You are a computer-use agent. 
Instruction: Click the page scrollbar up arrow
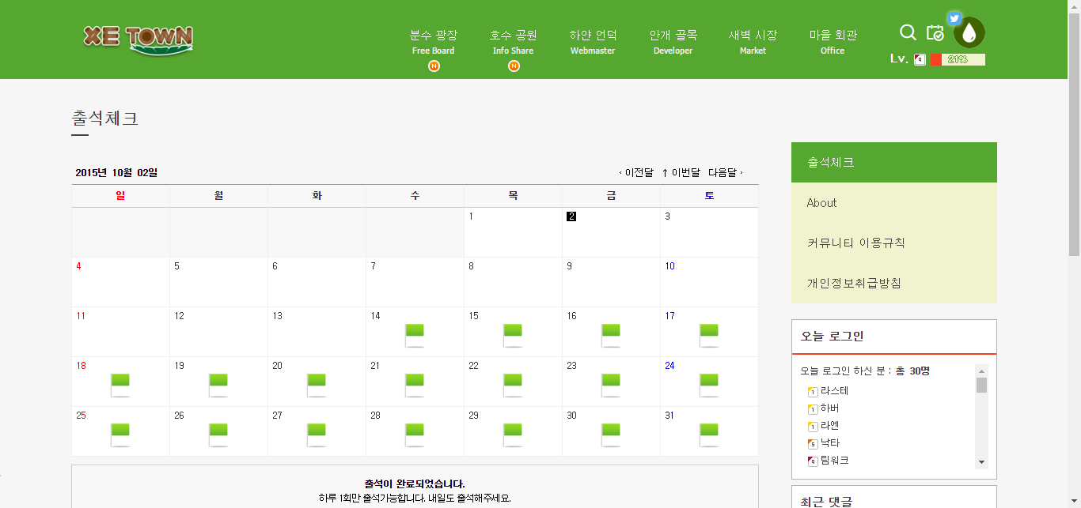coord(1074,6)
